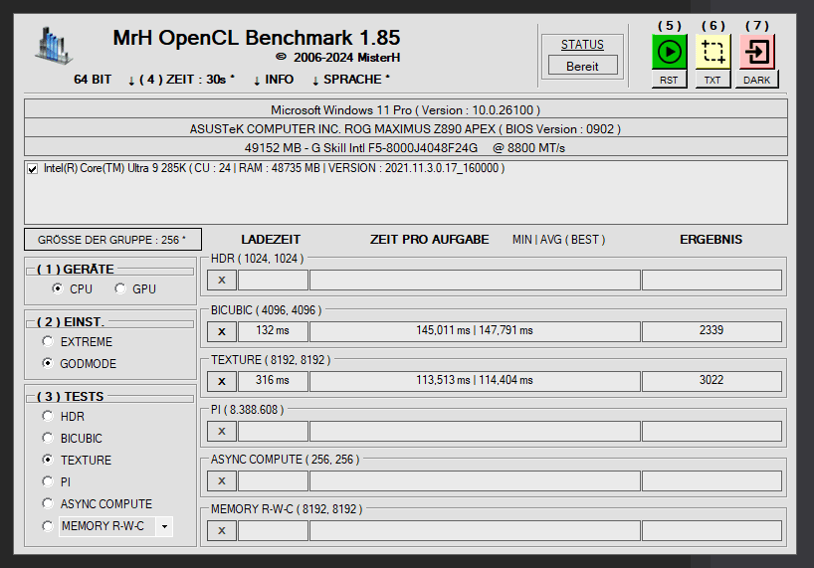Viewport: 814px width, 568px height.
Task: Select the CPU device radio button
Action: (x=58, y=288)
